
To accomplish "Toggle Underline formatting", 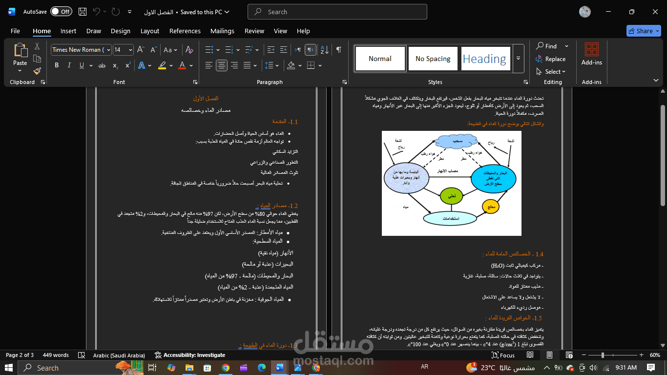I will (x=82, y=65).
